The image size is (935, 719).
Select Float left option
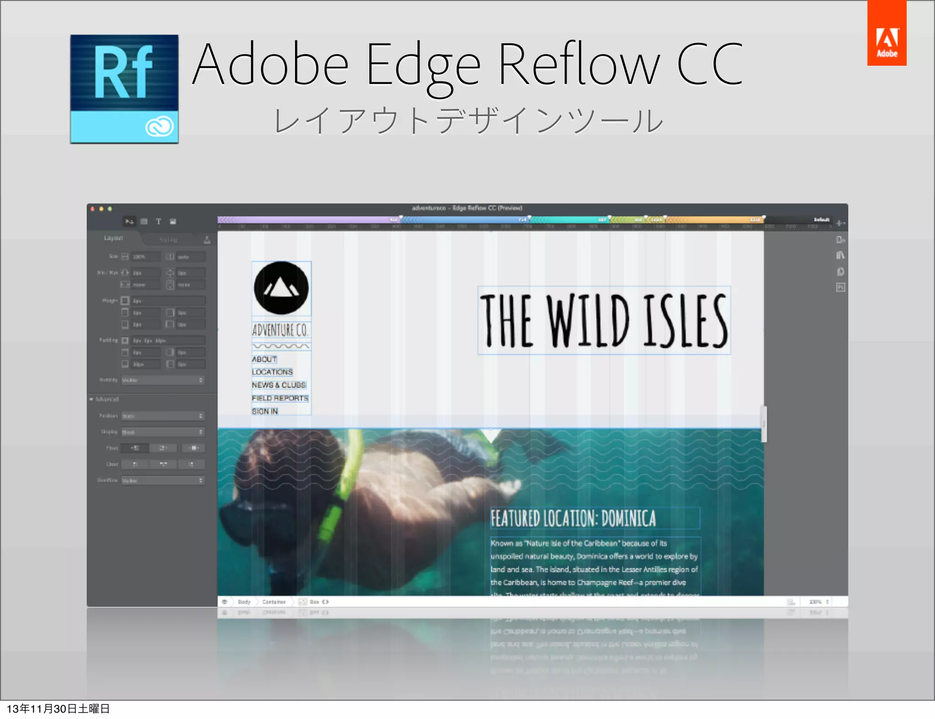click(135, 448)
